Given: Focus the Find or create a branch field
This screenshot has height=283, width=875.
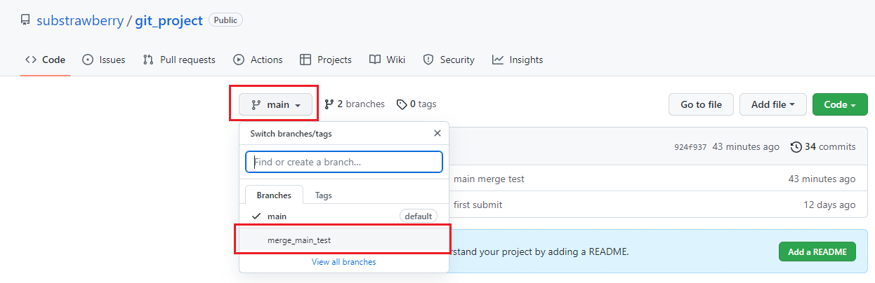Looking at the screenshot, I should (x=344, y=162).
